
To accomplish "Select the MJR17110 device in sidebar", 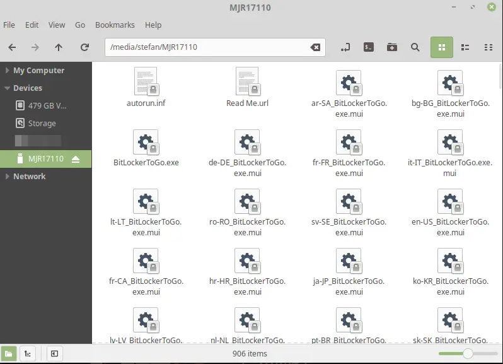I will 45,159.
